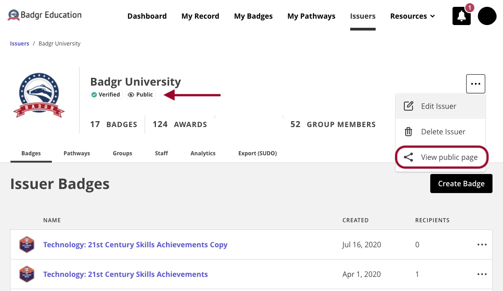The height and width of the screenshot is (291, 503).
Task: Click the Public visibility eye badge
Action: coord(141,95)
